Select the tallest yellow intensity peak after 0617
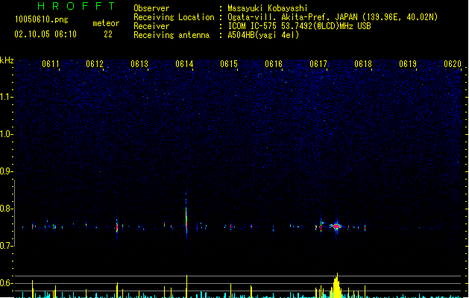Image resolution: width=469 pixels, height=298 pixels. click(336, 285)
